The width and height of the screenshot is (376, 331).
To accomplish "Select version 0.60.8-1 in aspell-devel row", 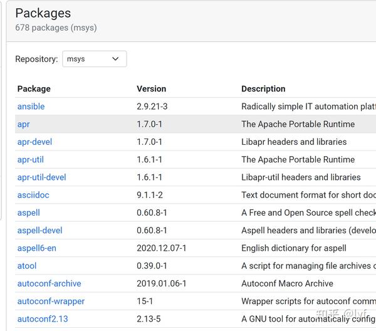I will (x=152, y=231).
